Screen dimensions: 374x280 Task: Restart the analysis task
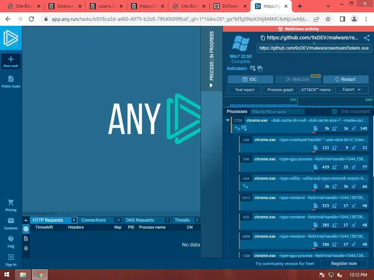[x=346, y=79]
